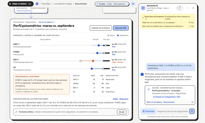This screenshot has height=123, width=205.
Task: Click Nuevo documento con IA link
Action: 24,11
